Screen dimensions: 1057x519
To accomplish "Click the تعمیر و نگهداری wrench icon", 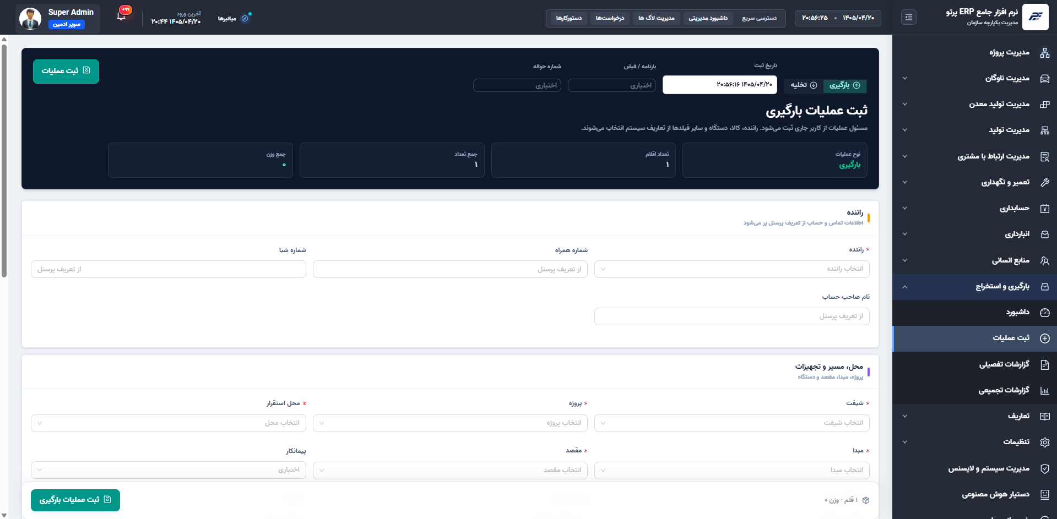I will click(x=1044, y=182).
